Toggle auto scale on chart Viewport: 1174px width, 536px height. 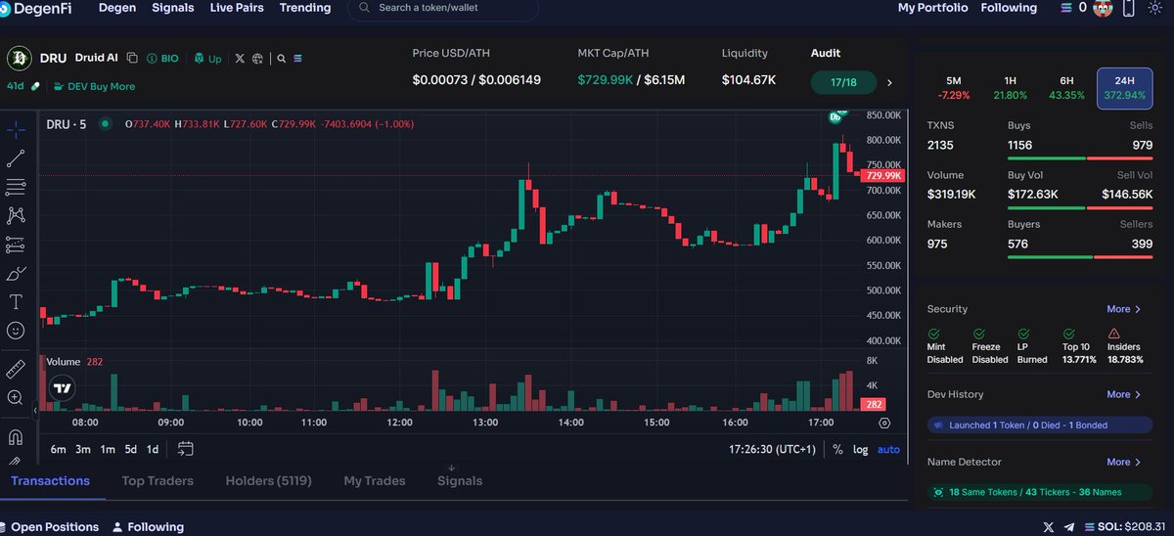888,449
